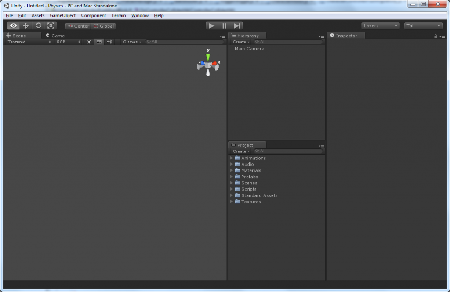Expand the Materials folder
This screenshot has width=450, height=292.
[232, 170]
